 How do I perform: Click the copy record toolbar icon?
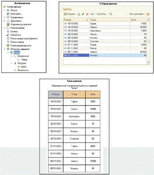pos(79,14)
